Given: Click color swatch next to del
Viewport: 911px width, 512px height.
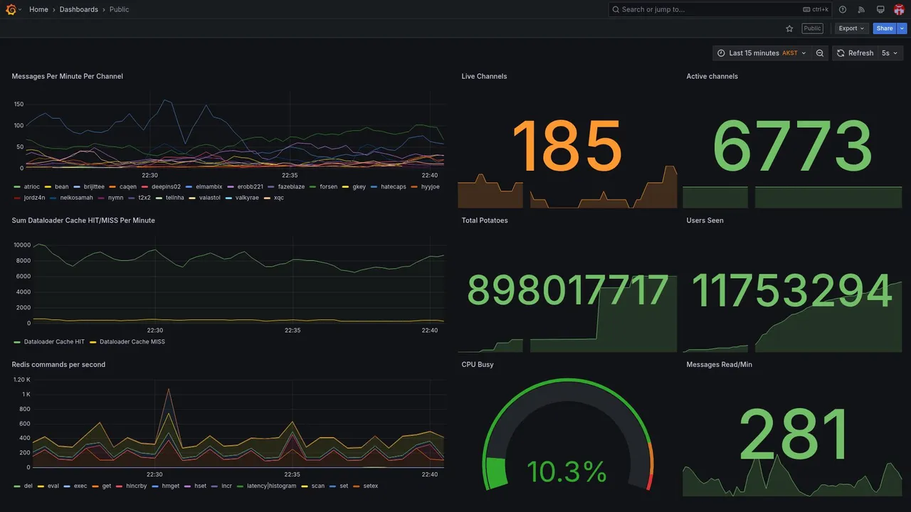Looking at the screenshot, I should click(17, 486).
